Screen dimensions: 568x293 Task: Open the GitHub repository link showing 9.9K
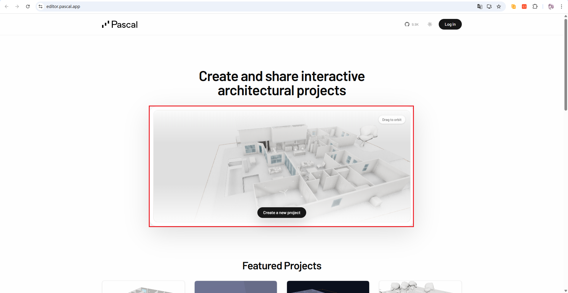click(412, 25)
